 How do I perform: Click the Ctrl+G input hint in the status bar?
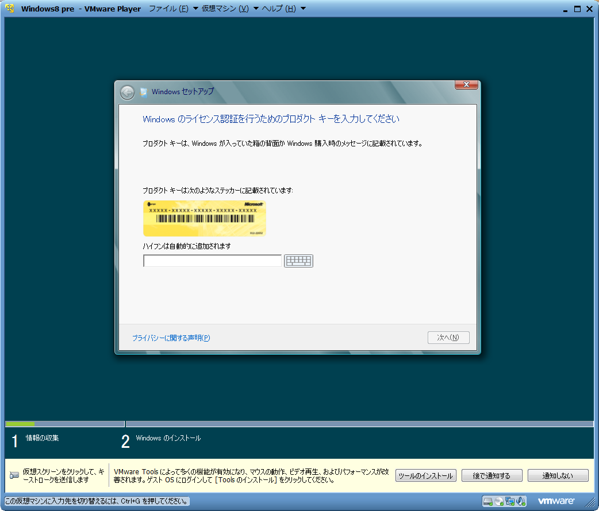tap(96, 501)
